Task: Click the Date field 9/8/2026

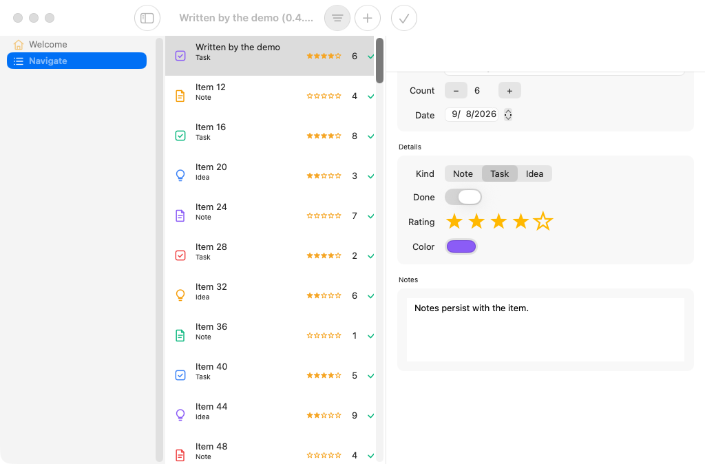Action: click(472, 115)
